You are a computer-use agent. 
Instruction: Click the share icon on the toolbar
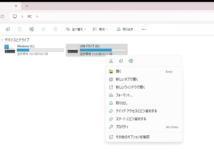[43, 29]
